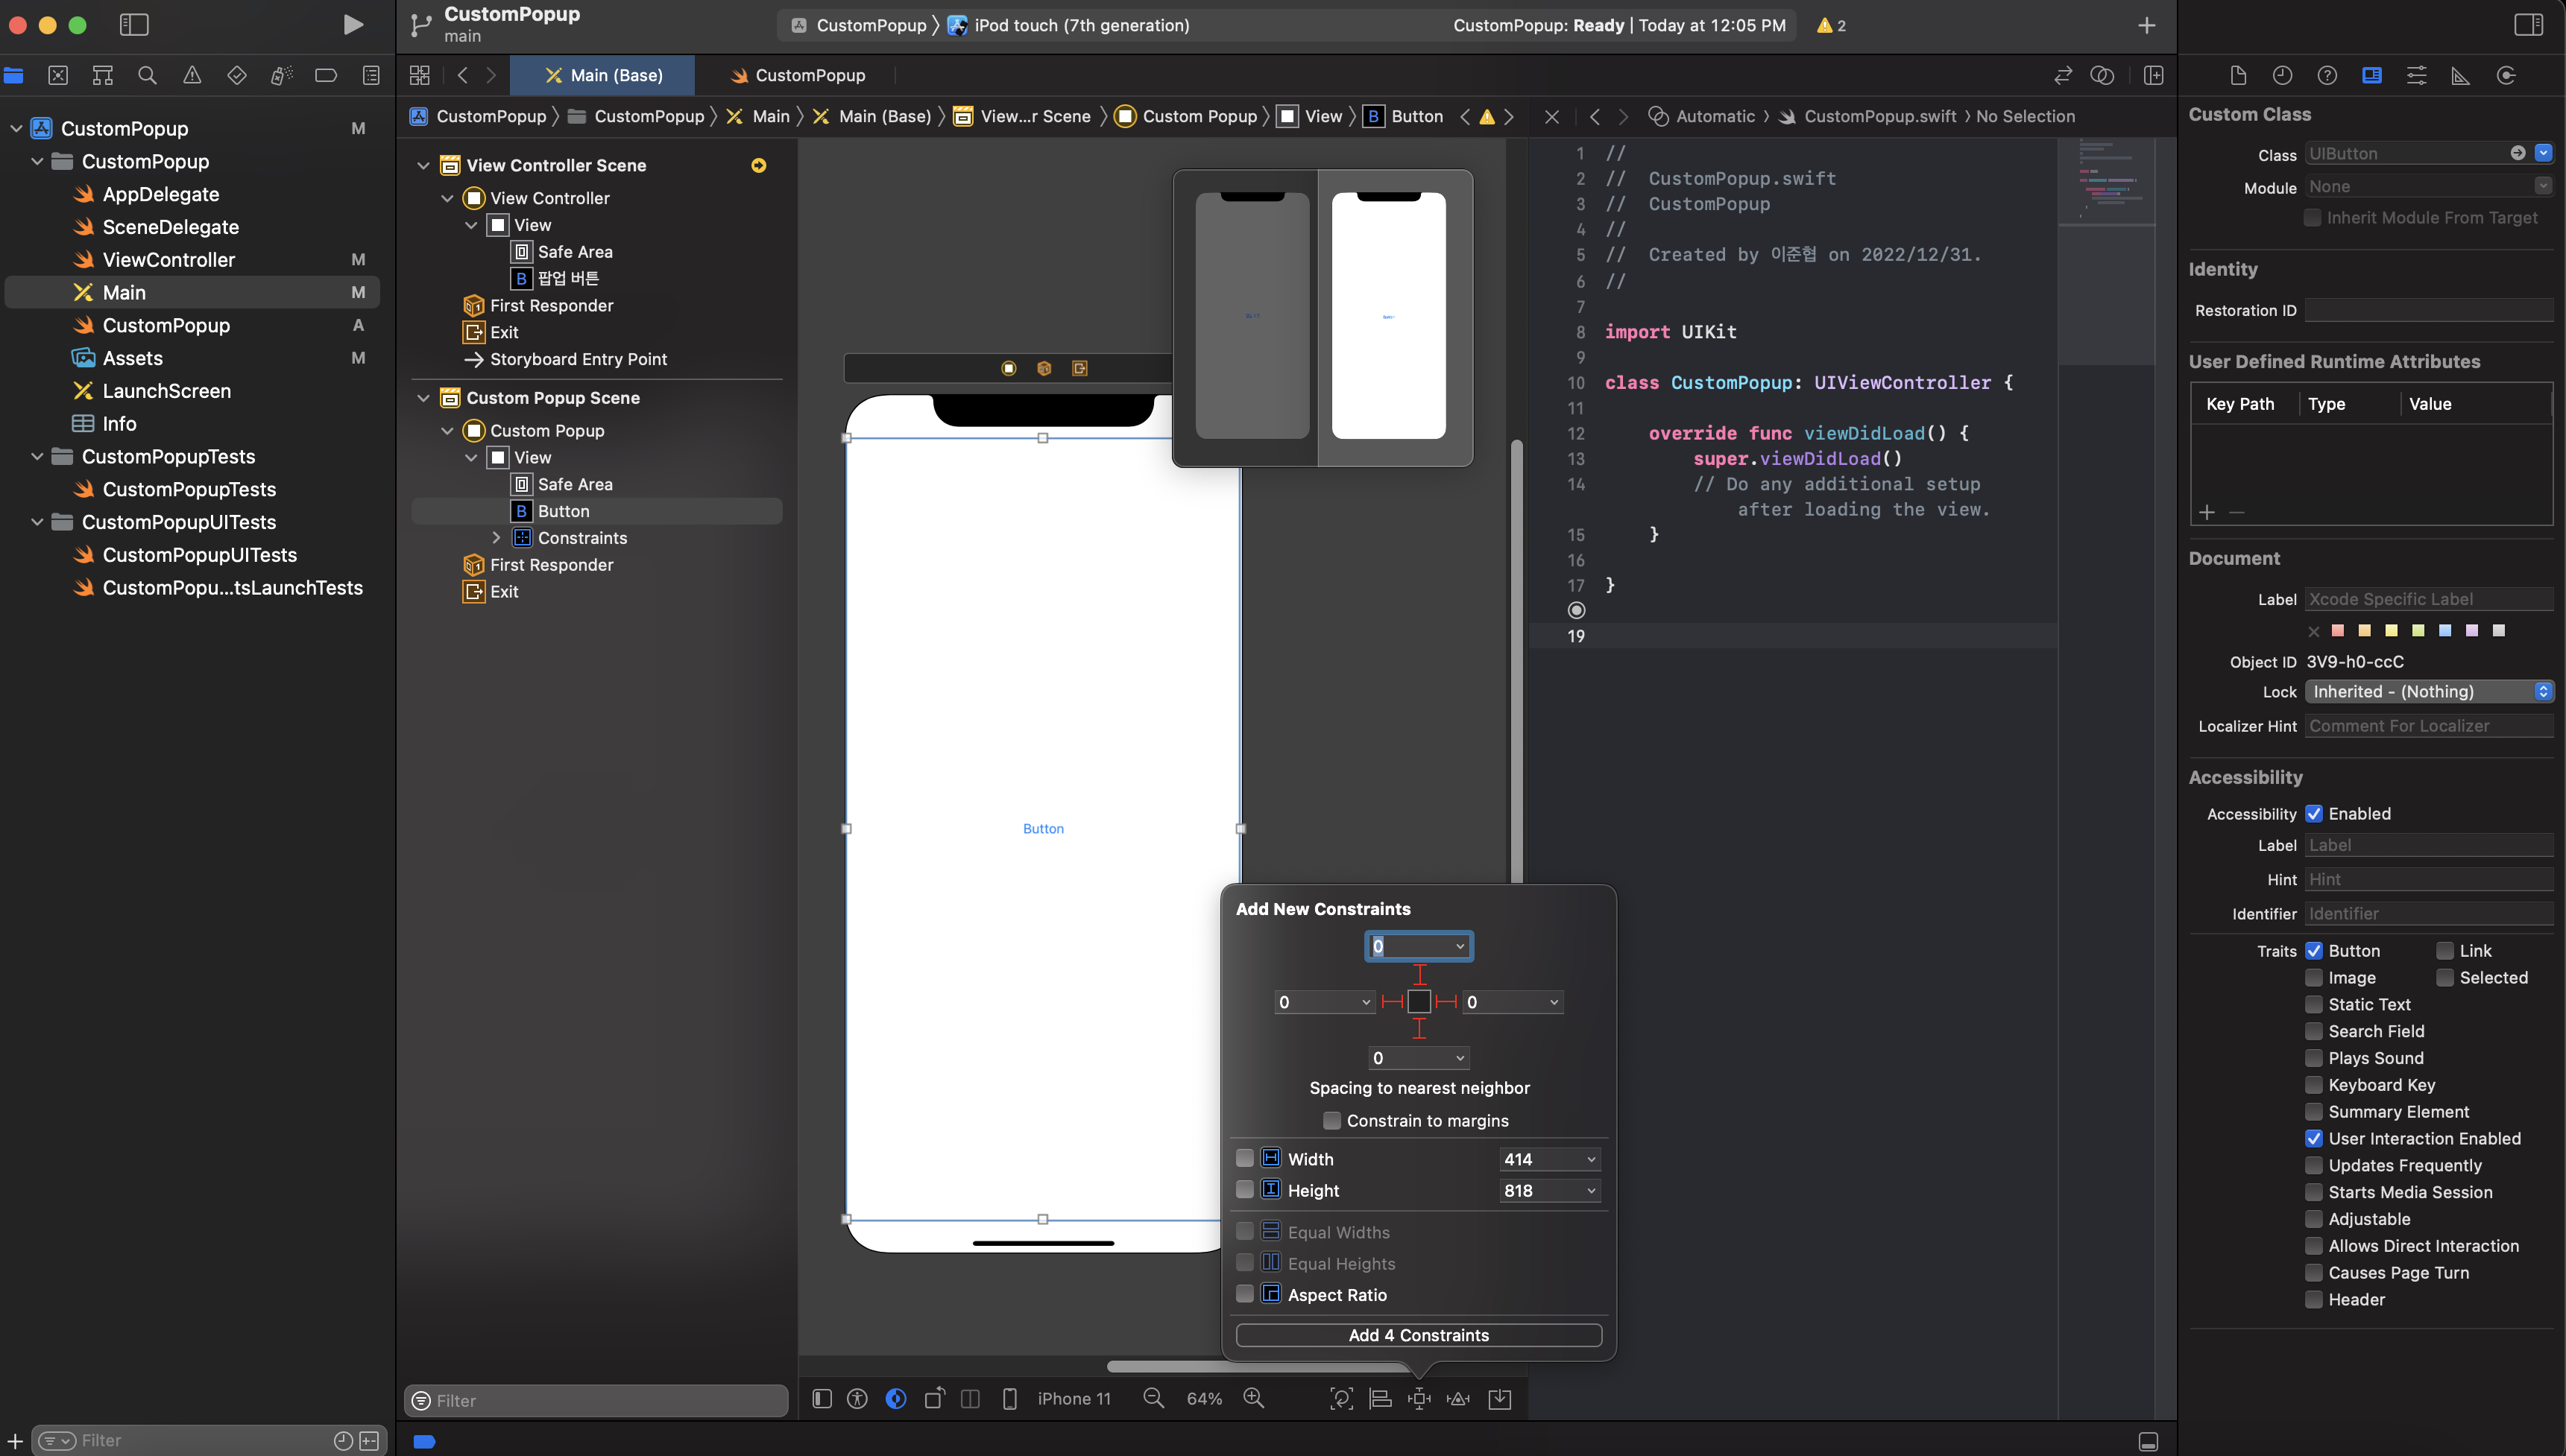The image size is (2566, 1456).
Task: Enable Constrain to margins checkbox
Action: (x=1331, y=1120)
